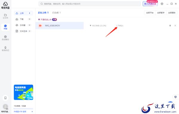Click the video file icon of IMG_6580.MOV
The height and width of the screenshot is (114, 179).
[x=40, y=26]
